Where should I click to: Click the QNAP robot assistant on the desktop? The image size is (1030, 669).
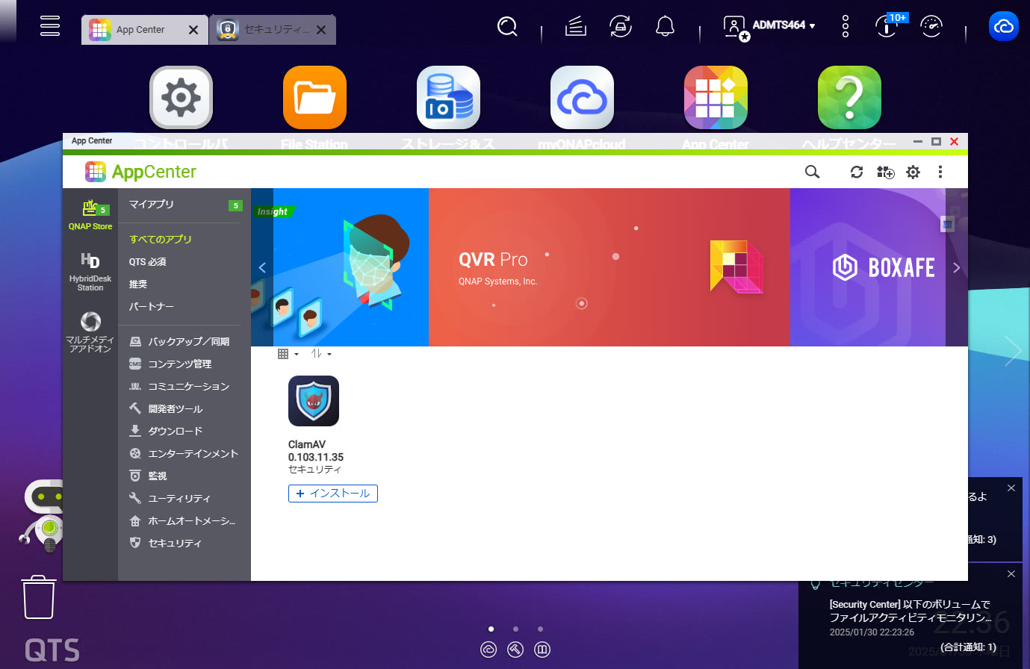[x=41, y=515]
